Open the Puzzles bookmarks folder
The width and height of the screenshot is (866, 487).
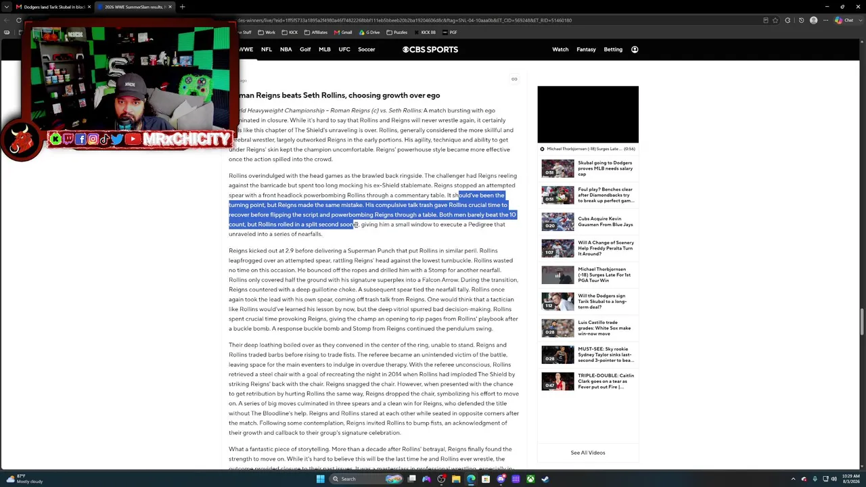[397, 32]
